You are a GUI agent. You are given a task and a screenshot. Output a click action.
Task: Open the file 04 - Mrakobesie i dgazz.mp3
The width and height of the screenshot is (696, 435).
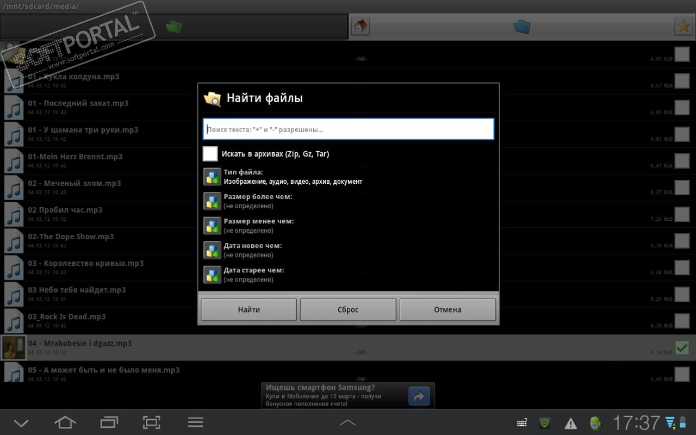[x=80, y=343]
